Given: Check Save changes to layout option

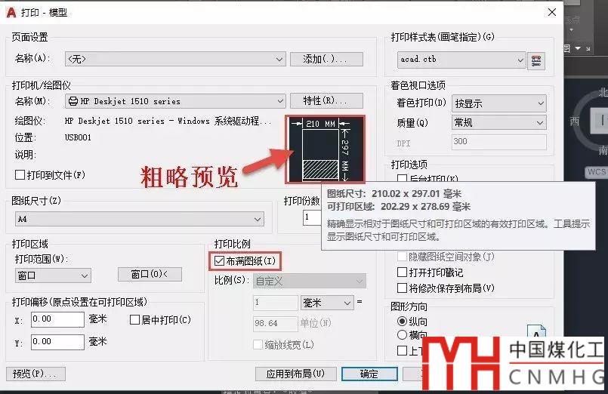Looking at the screenshot, I should (x=402, y=288).
